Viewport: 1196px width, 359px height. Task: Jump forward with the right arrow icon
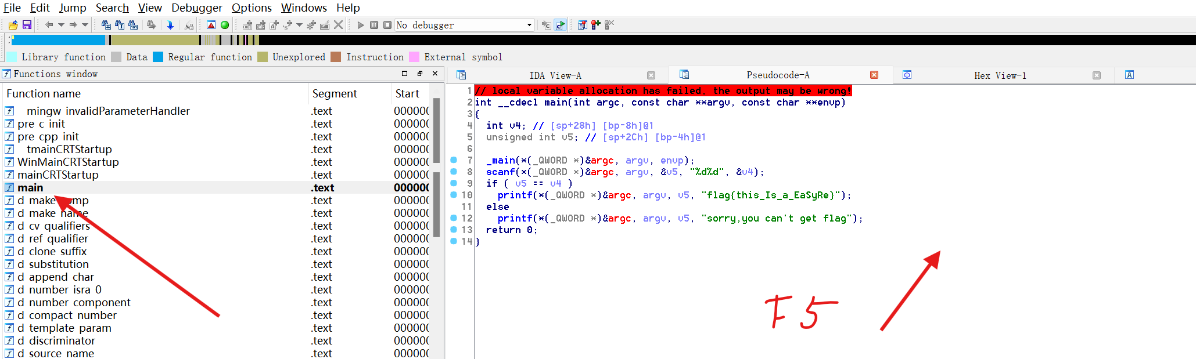tap(73, 25)
